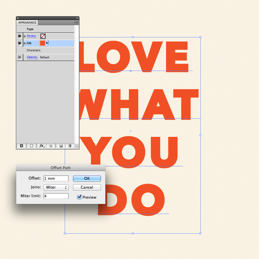Expand the Stroke attribute disclosure triangle
The height and width of the screenshot is (259, 259).
[24, 36]
